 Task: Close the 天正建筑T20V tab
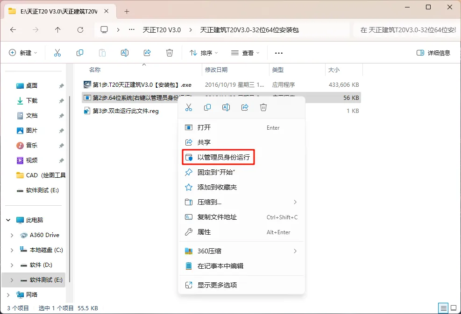click(x=106, y=11)
